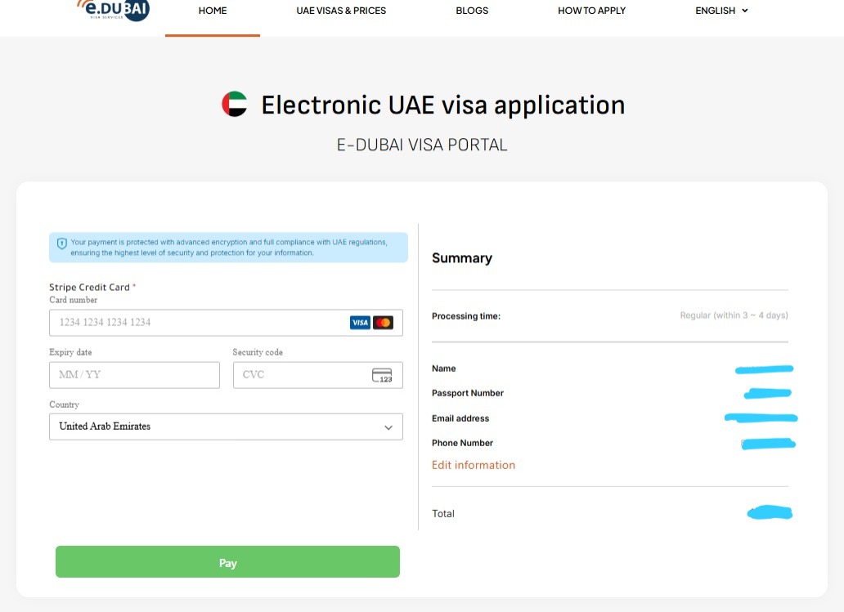Click the masked Total amount value
Image resolution: width=844 pixels, height=612 pixels.
(769, 512)
